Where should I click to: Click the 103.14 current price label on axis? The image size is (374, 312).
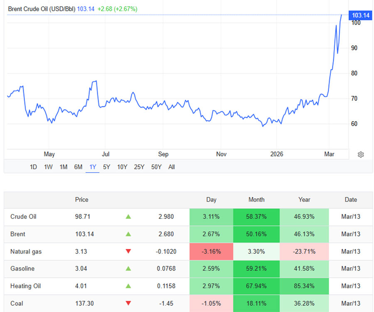click(x=360, y=15)
